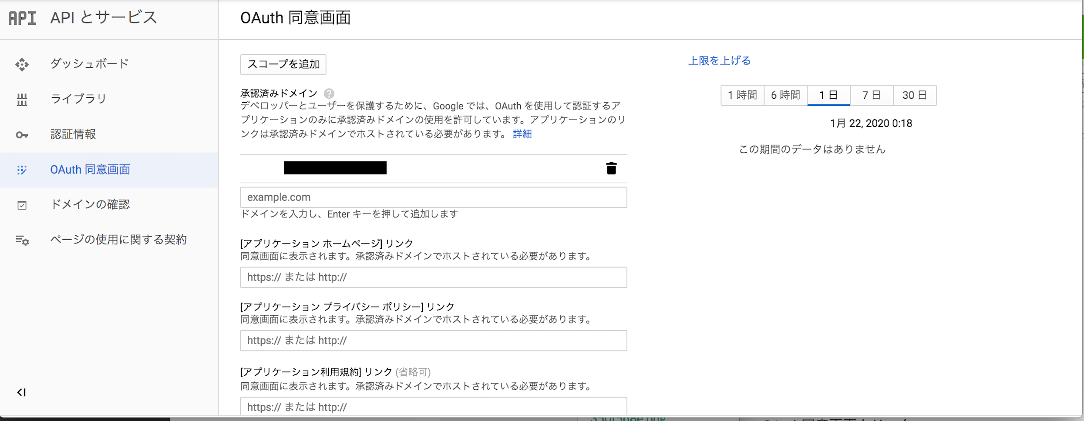Image resolution: width=1084 pixels, height=421 pixels.
Task: Collapse the sidebar using the bottom chevron
Action: coord(22,392)
